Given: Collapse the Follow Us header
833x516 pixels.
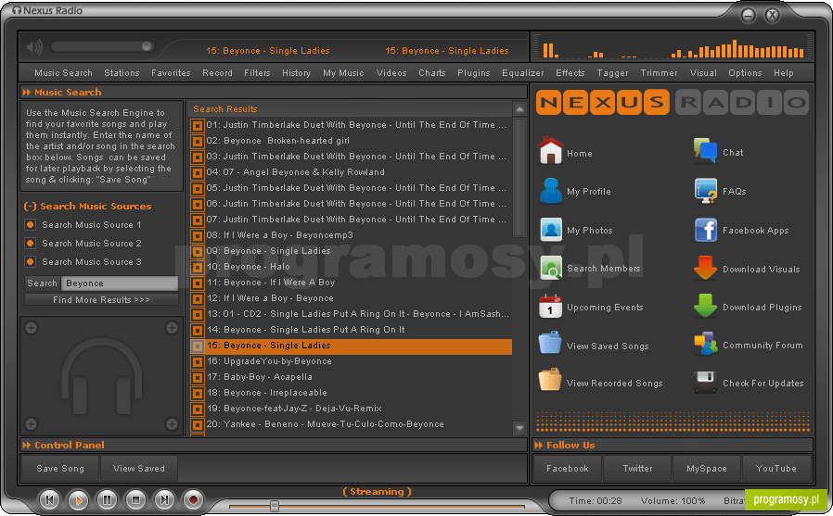Looking at the screenshot, I should (539, 445).
